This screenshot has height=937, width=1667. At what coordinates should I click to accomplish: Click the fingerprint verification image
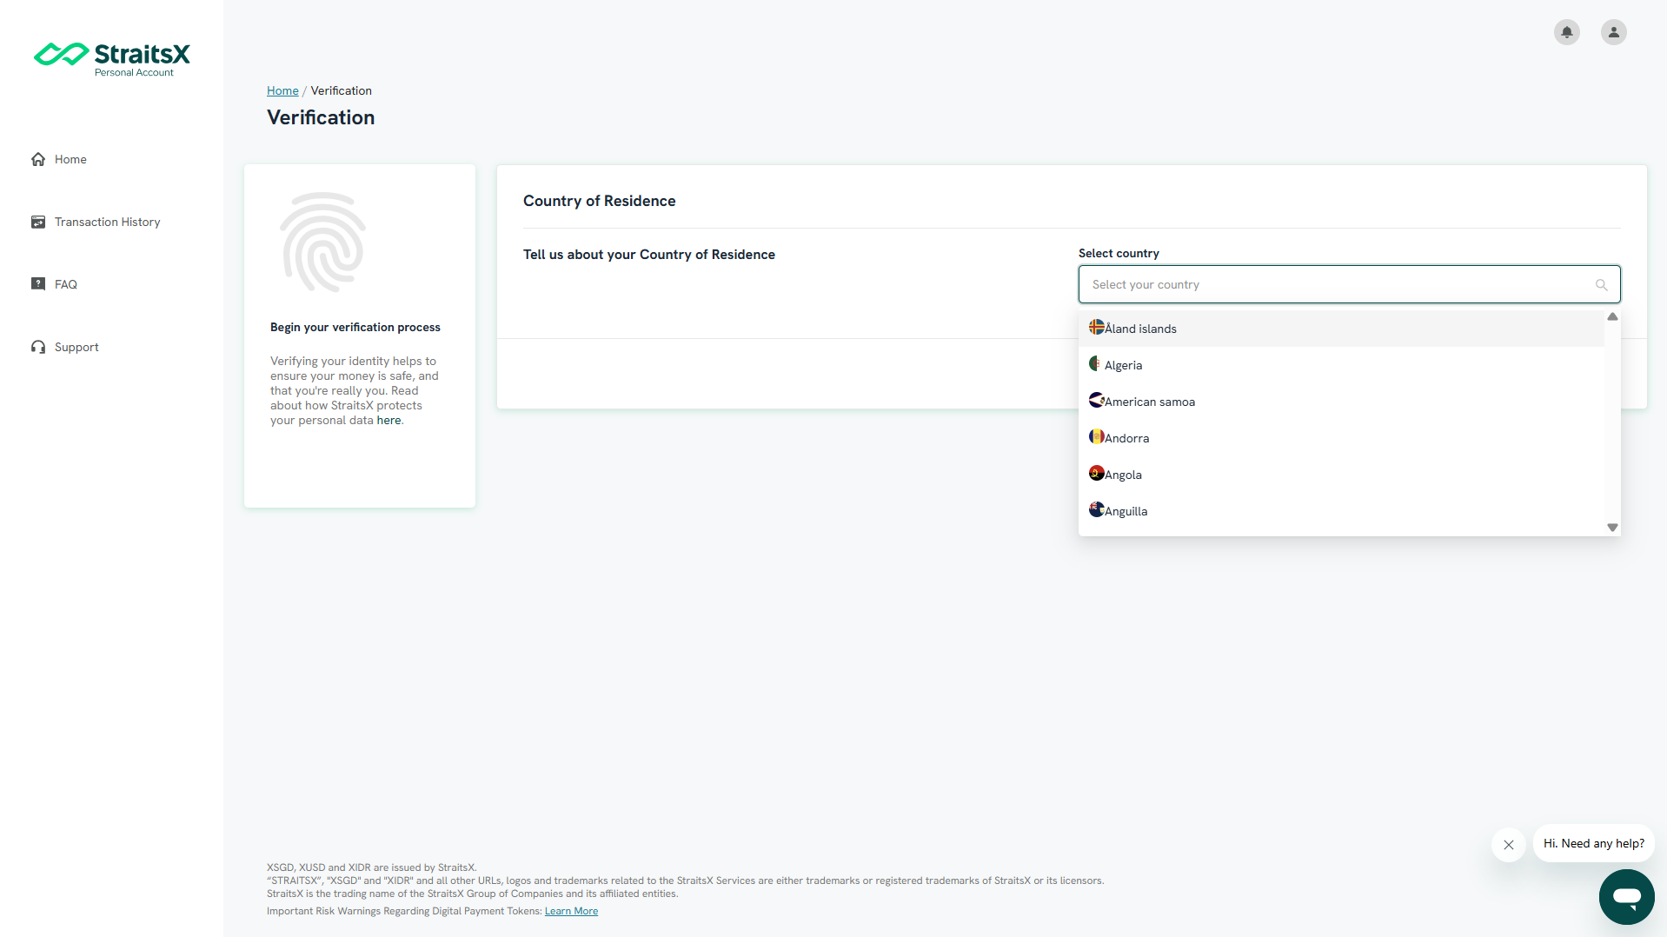(x=322, y=243)
